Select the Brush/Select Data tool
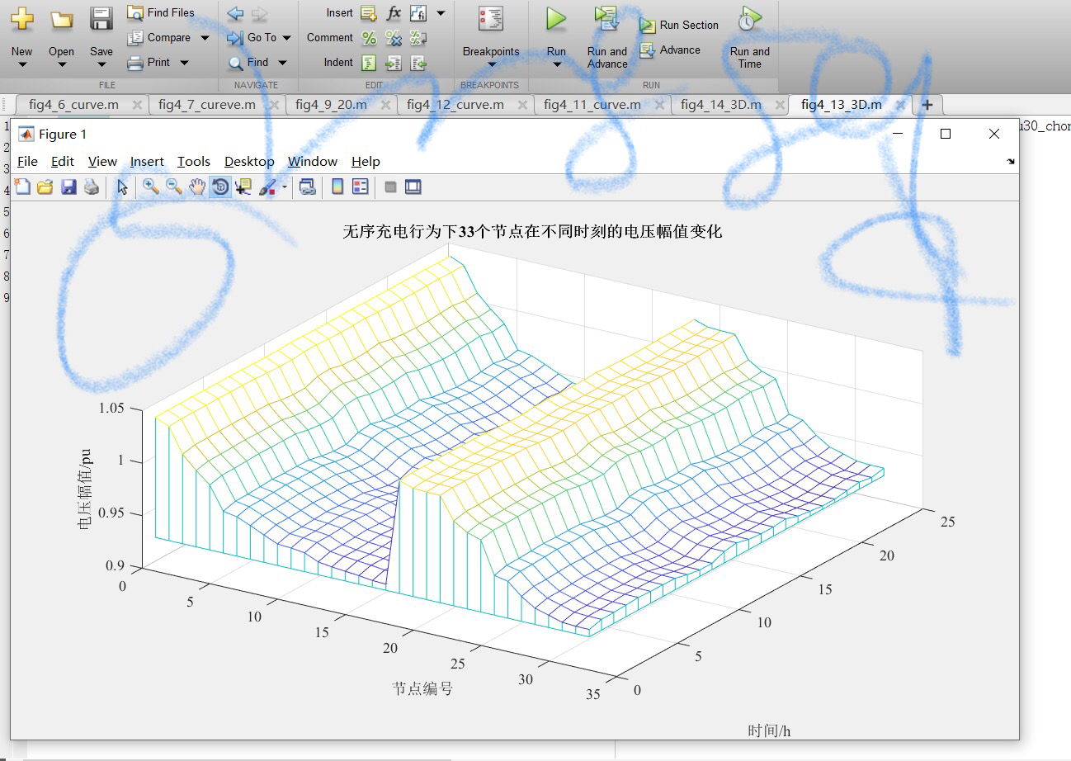This screenshot has width=1071, height=761. click(268, 187)
